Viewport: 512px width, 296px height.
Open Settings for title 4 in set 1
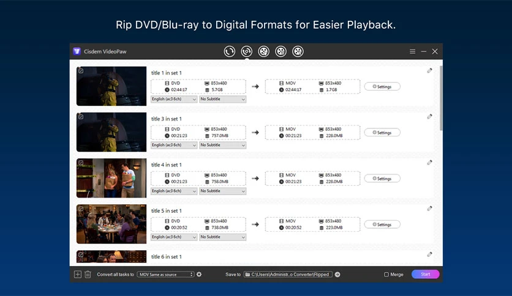pyautogui.click(x=382, y=179)
